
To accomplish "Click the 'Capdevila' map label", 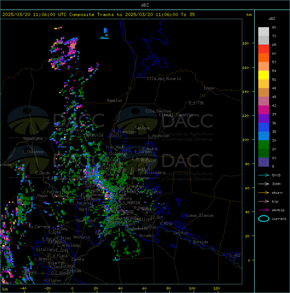I will click(x=93, y=135).
